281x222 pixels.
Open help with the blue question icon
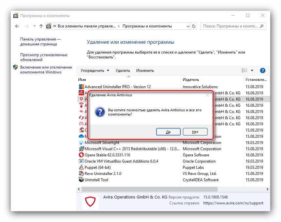coord(263,71)
